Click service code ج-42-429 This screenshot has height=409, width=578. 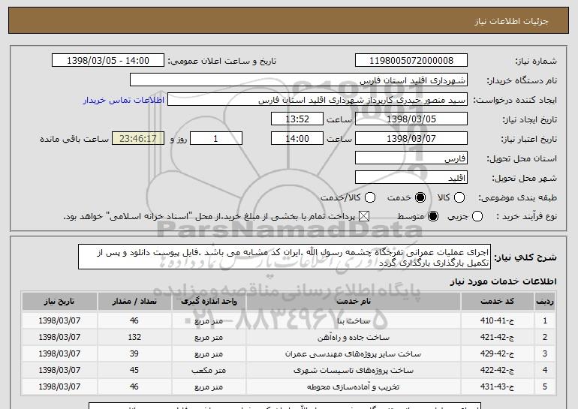click(x=497, y=353)
